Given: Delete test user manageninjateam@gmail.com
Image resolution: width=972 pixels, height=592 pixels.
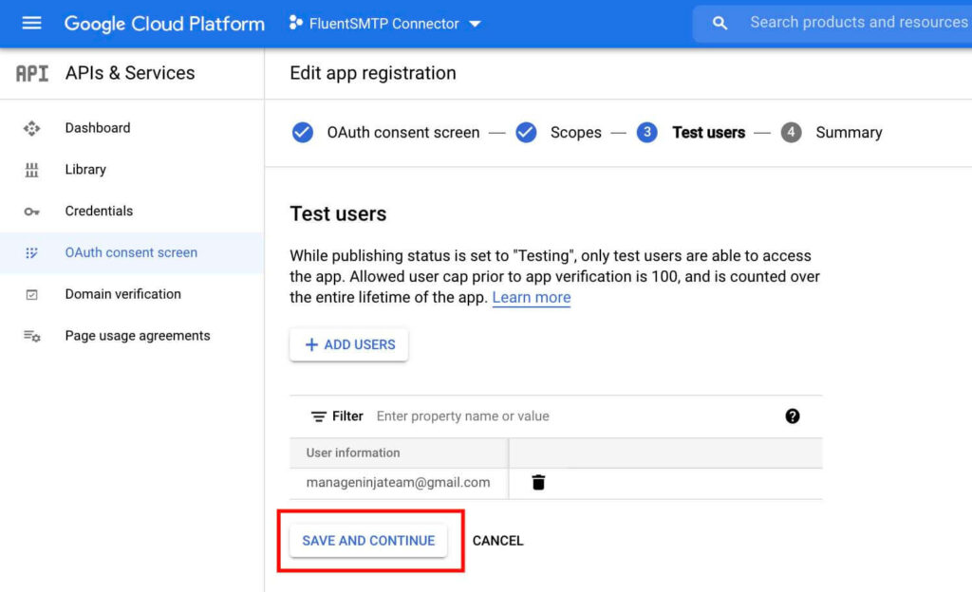Looking at the screenshot, I should point(538,482).
